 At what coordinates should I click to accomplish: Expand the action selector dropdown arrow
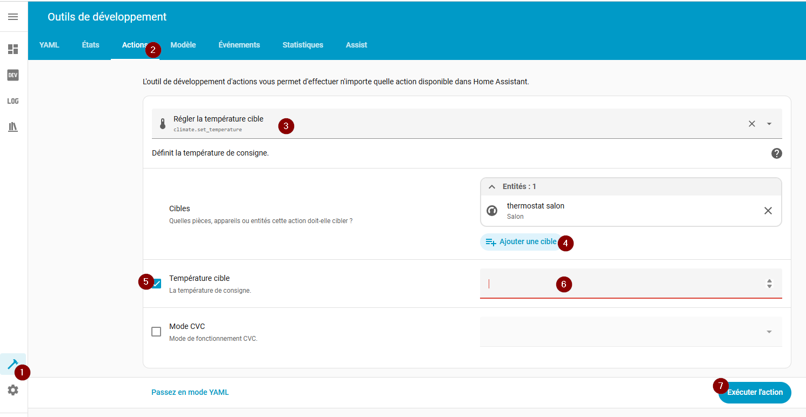coord(769,124)
